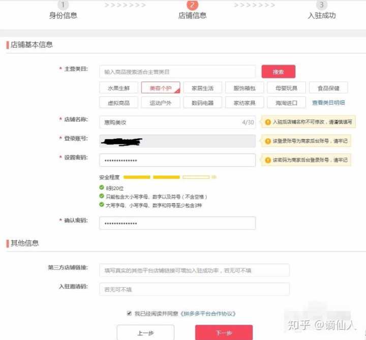Screen dimensions: 366x340
Task: Focus the 设置密码 password field
Action: [177, 160]
